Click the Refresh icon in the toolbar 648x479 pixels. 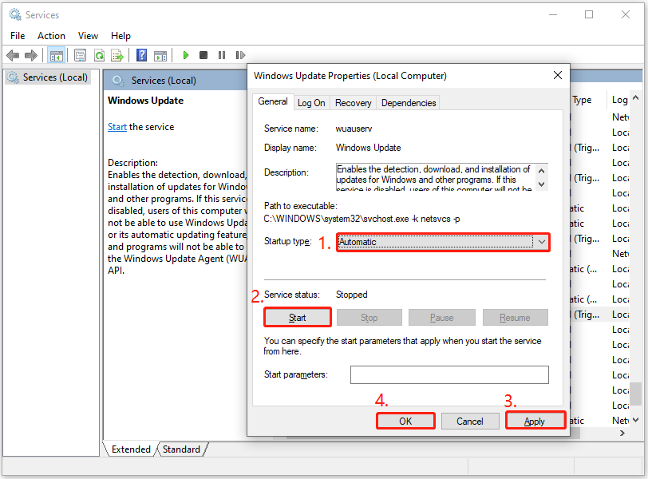[x=99, y=55]
